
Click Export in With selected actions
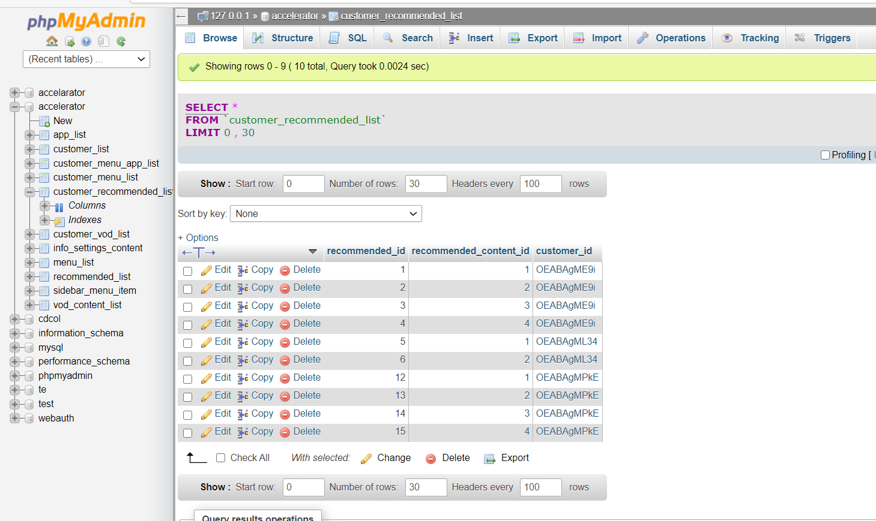(x=507, y=458)
